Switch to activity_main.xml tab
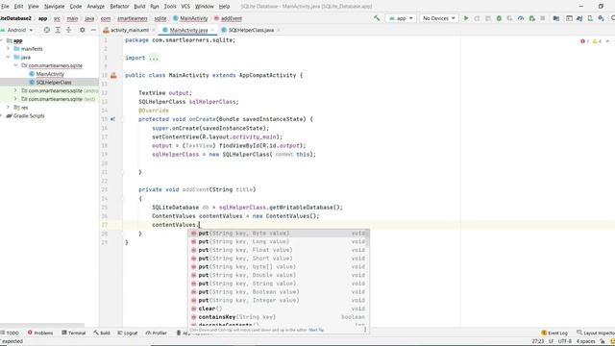This screenshot has width=615, height=346. coord(130,30)
